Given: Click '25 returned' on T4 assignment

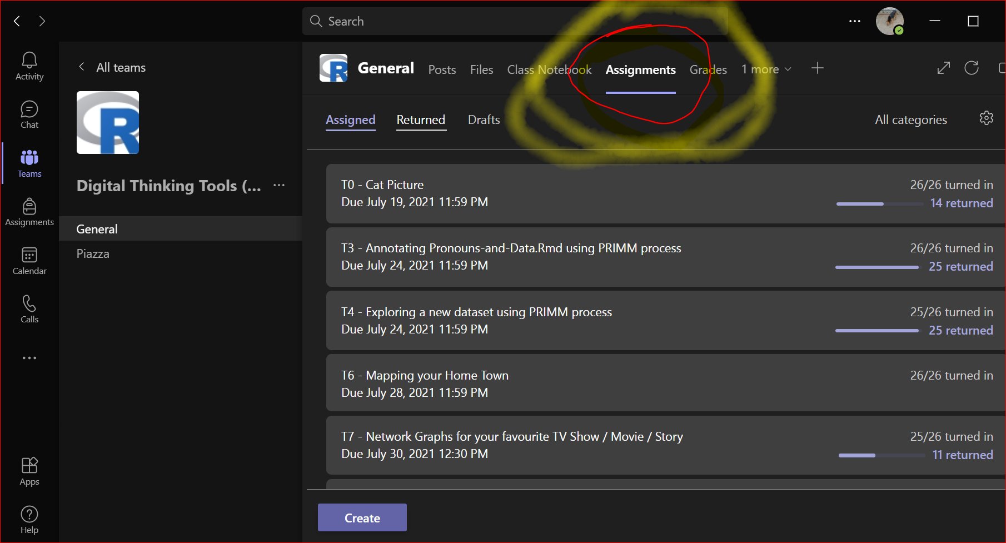Looking at the screenshot, I should tap(961, 330).
